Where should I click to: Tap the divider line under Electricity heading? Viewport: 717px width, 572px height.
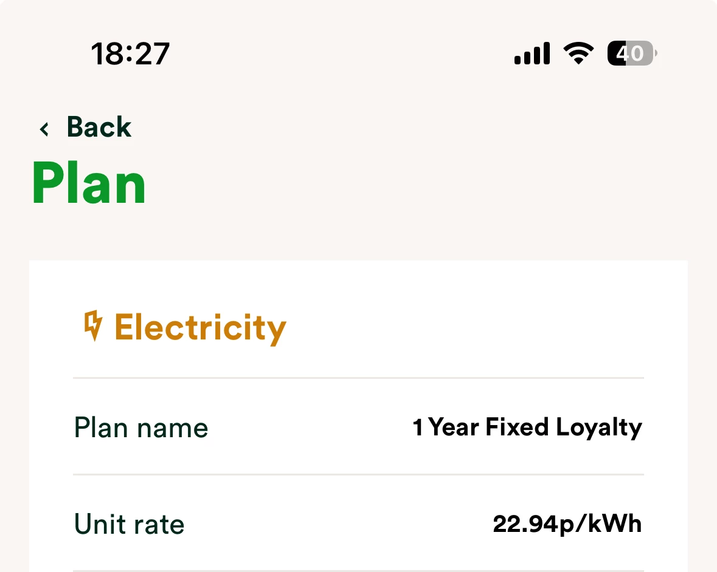[x=358, y=378]
